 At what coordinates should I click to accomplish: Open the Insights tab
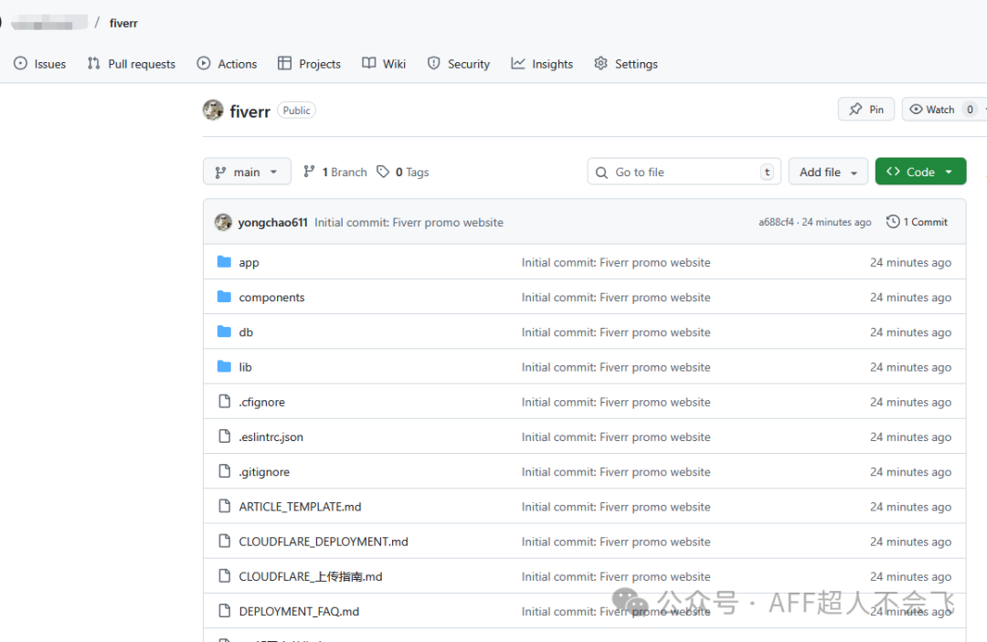click(x=542, y=64)
